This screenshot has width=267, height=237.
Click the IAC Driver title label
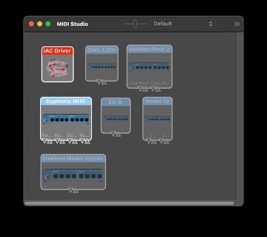point(57,50)
